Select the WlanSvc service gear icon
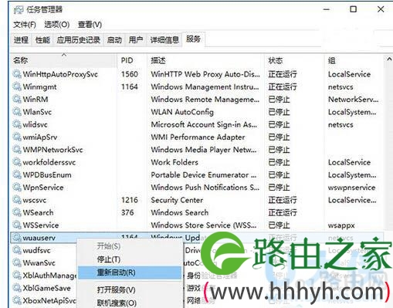 tap(17, 112)
